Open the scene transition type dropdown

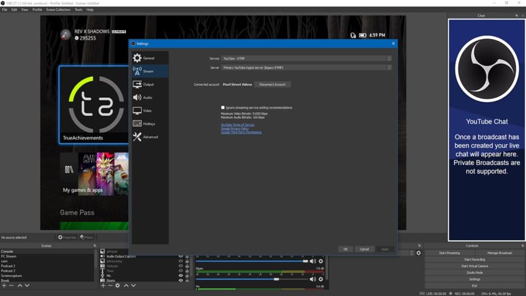point(405,253)
